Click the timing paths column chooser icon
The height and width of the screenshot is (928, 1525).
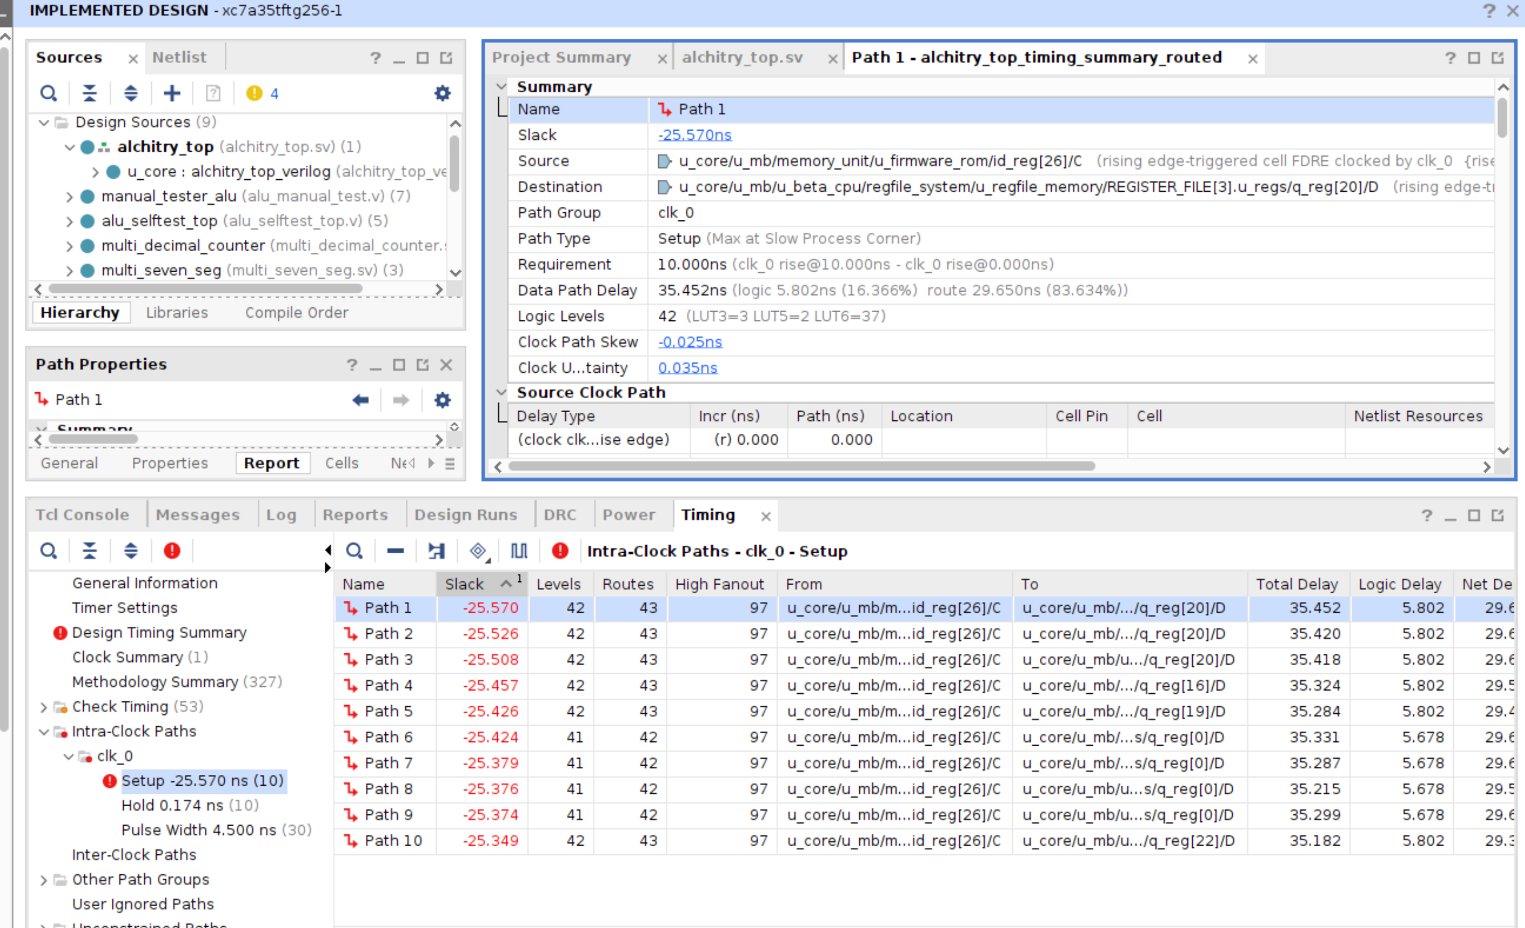(x=518, y=551)
